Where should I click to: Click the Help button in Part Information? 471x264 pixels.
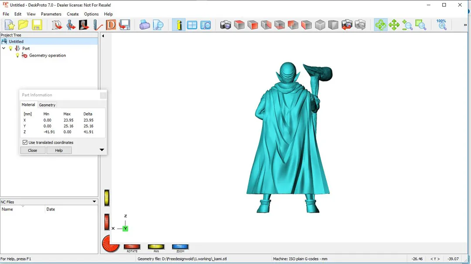pos(59,150)
